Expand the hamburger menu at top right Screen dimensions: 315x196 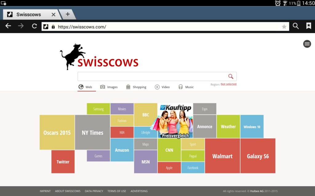307,44
